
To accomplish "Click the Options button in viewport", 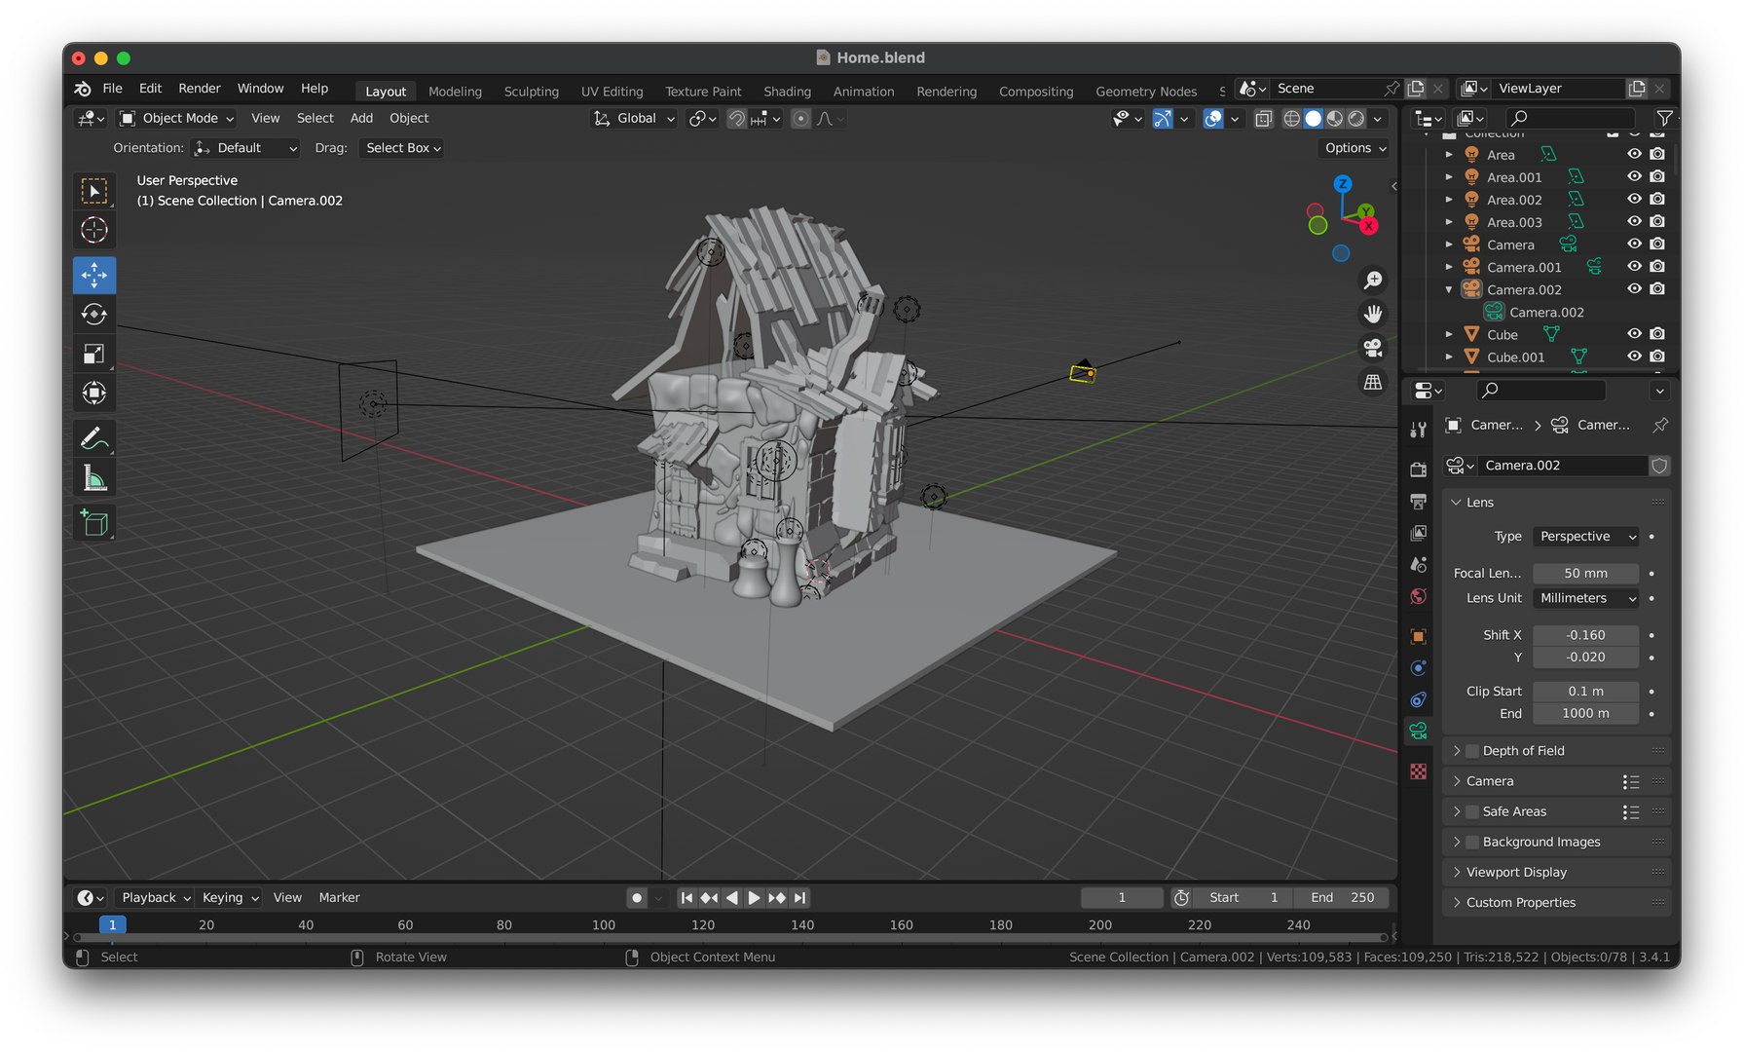I will 1355,148.
